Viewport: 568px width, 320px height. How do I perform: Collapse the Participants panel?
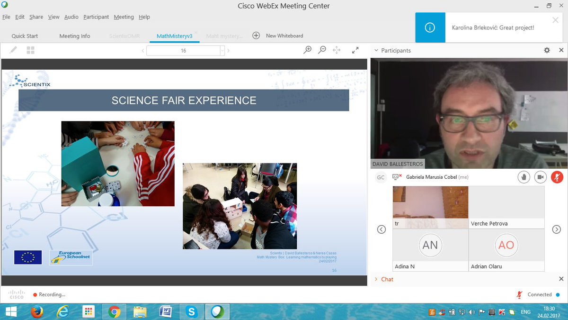click(376, 50)
